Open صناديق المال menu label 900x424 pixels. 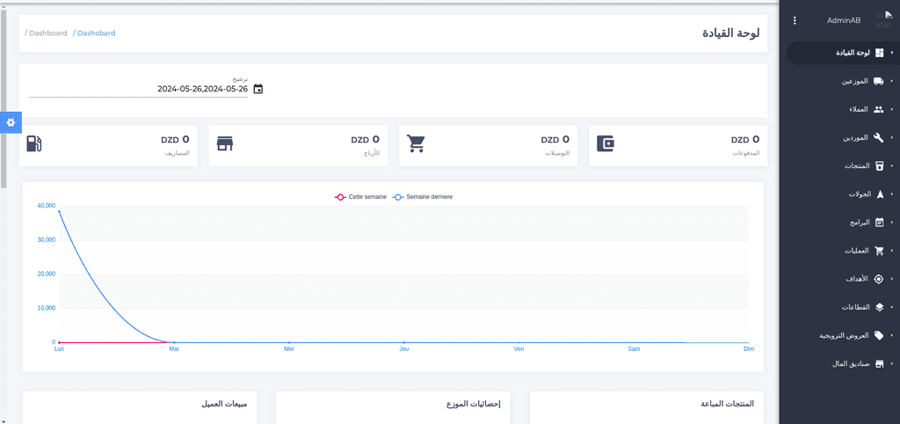[851, 364]
